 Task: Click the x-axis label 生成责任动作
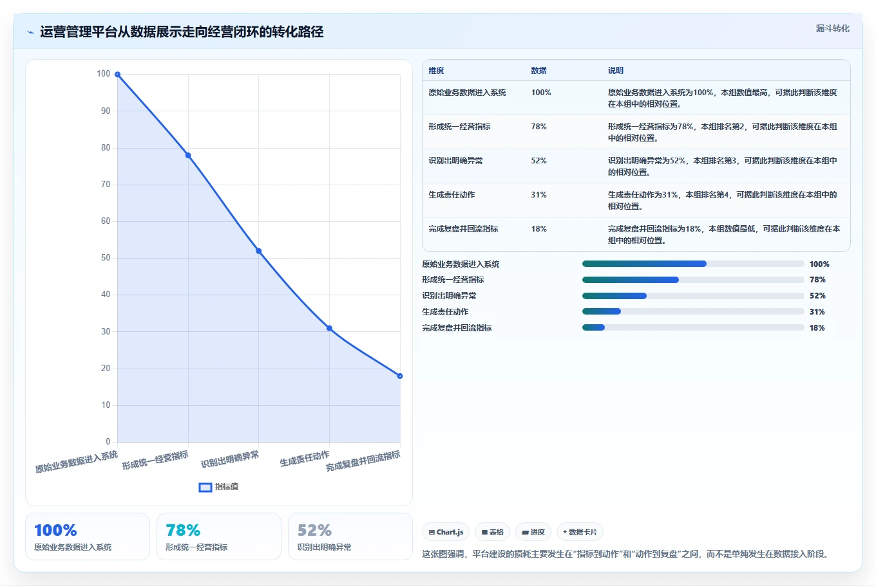pyautogui.click(x=304, y=458)
